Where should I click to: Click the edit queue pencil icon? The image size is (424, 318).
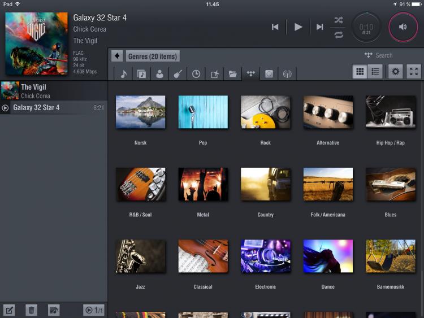click(9, 310)
